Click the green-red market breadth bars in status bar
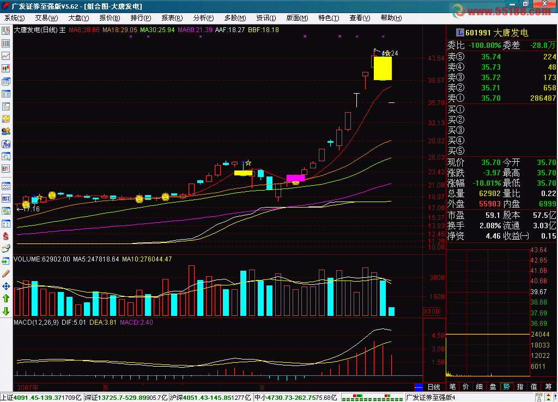Screen dimensions: 558x402 [x=372, y=398]
